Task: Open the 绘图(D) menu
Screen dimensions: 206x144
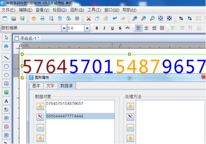Action: pyautogui.click(x=59, y=10)
